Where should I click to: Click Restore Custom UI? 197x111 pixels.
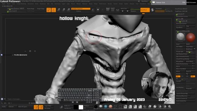coord(185,98)
